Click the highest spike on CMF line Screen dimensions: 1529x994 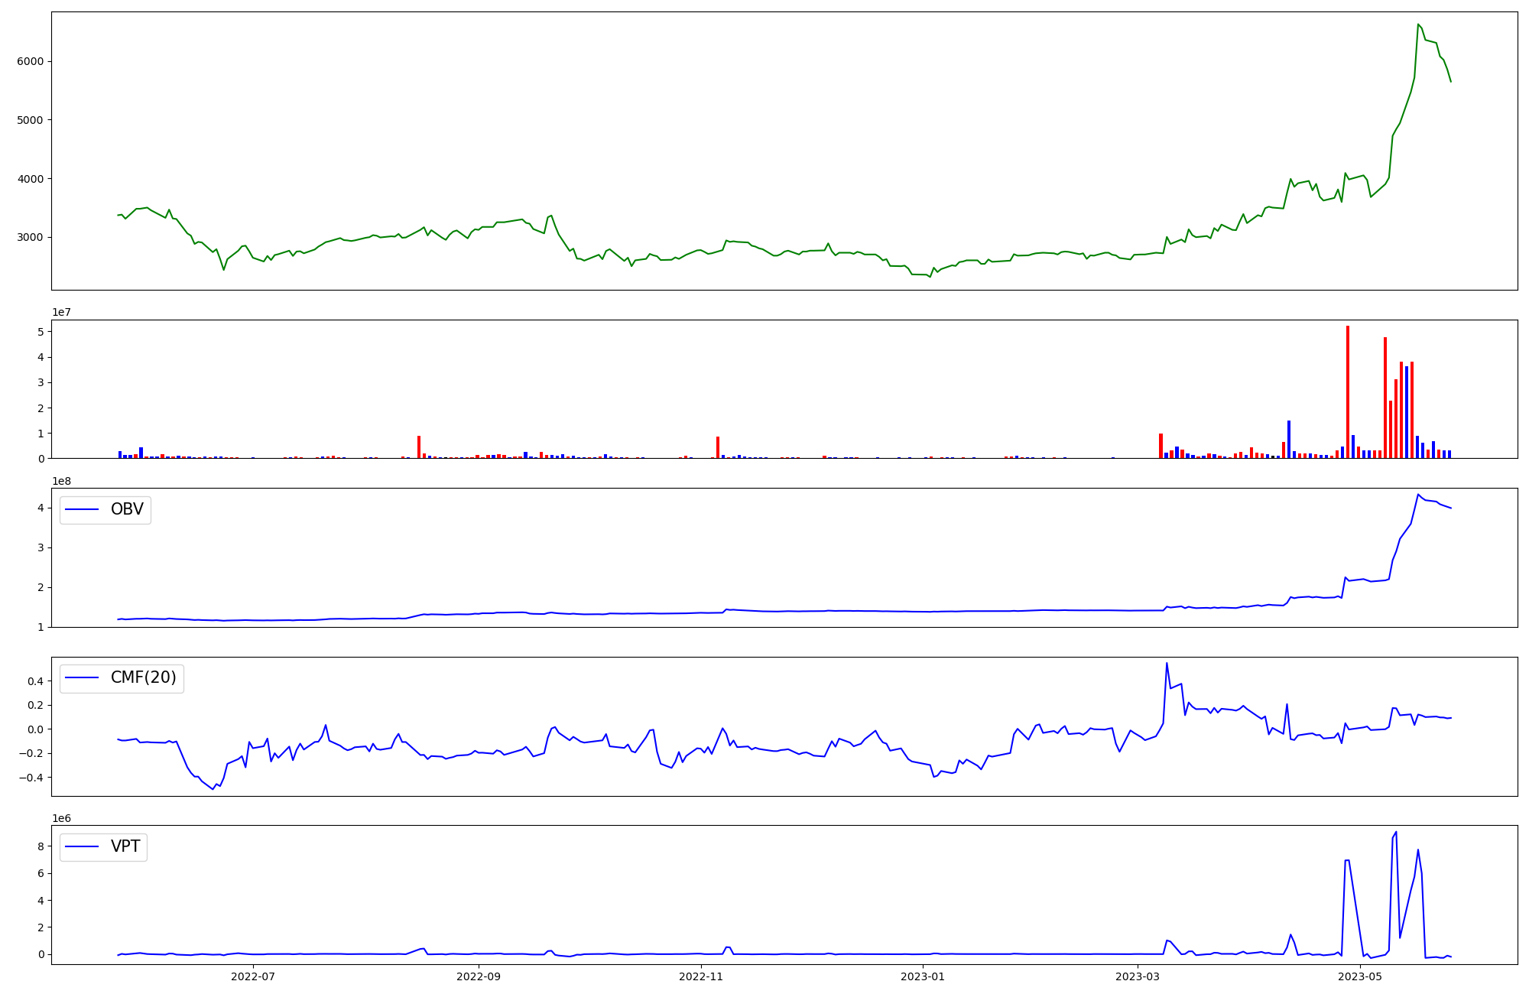click(x=1167, y=664)
